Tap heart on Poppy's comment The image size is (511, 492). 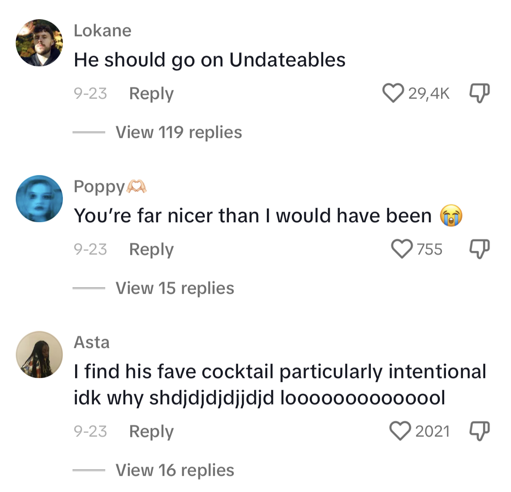point(402,249)
